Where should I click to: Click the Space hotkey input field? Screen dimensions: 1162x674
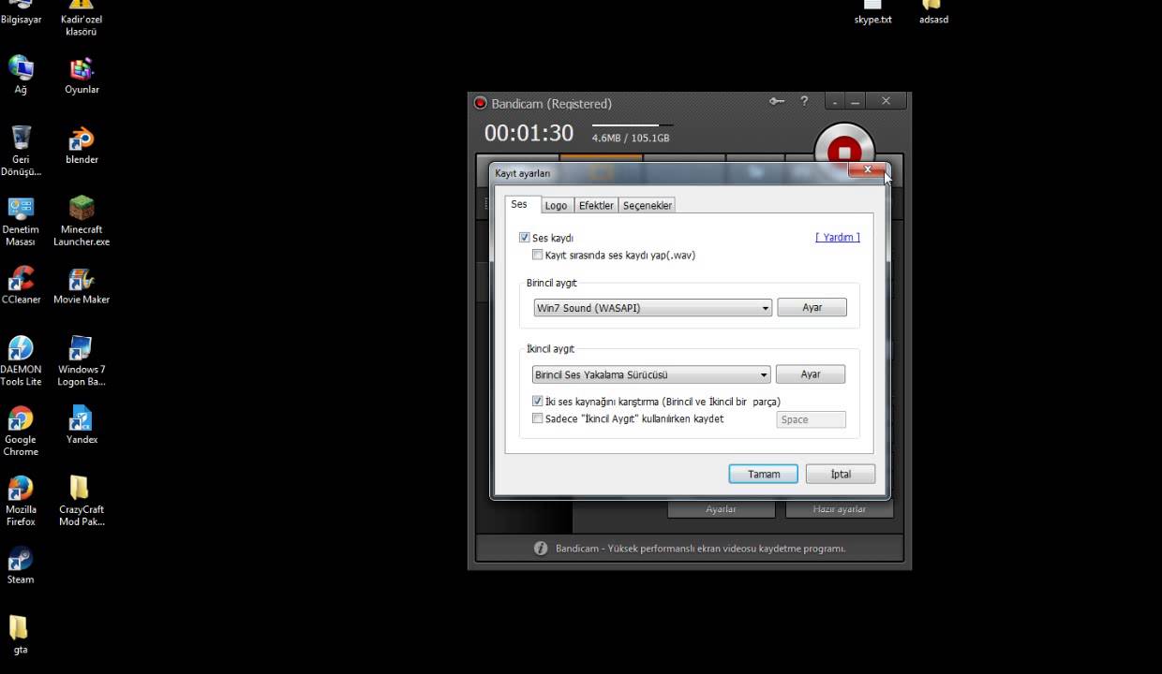click(x=812, y=419)
